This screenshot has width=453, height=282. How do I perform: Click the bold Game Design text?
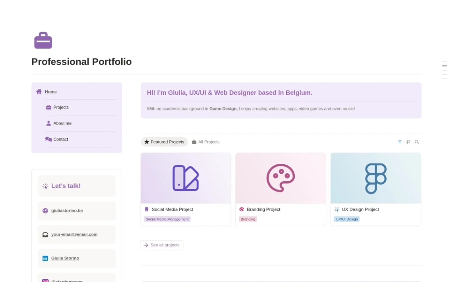[x=223, y=109]
